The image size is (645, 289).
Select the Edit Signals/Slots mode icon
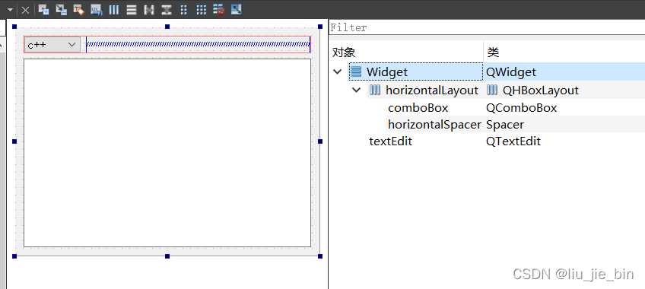tap(62, 9)
